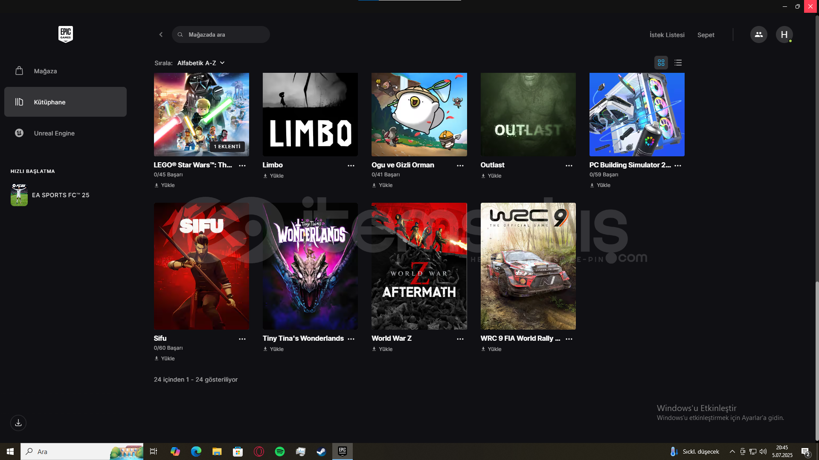Click Yükle under Sifu
Screen dimensions: 819x460
(165, 359)
